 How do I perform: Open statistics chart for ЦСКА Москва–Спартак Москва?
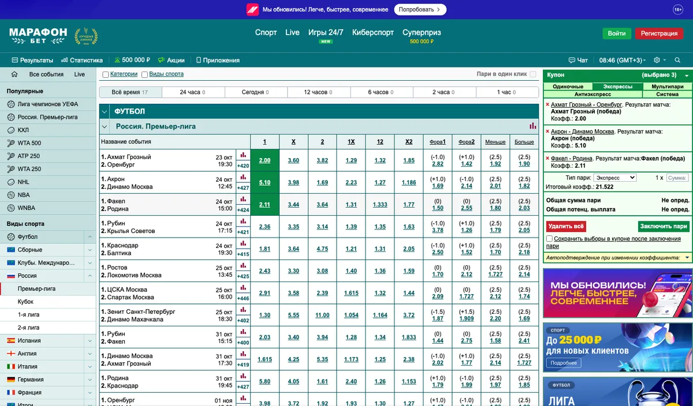243,288
